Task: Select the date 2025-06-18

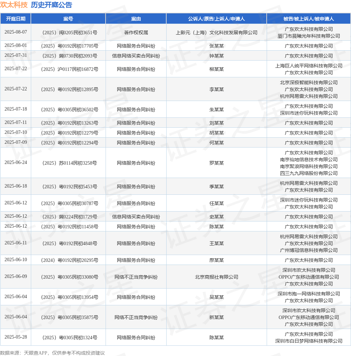Action: [16, 186]
